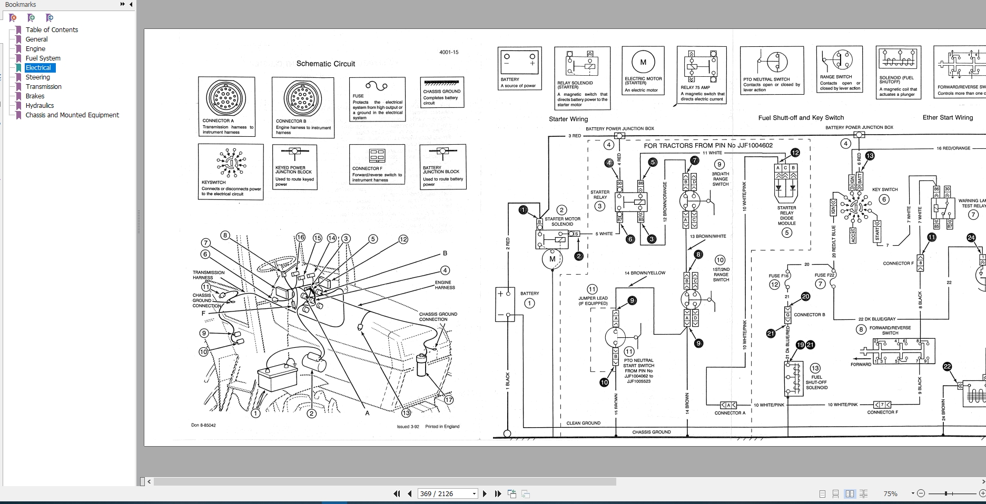Advance to the next page
This screenshot has width=986, height=504.
[485, 493]
